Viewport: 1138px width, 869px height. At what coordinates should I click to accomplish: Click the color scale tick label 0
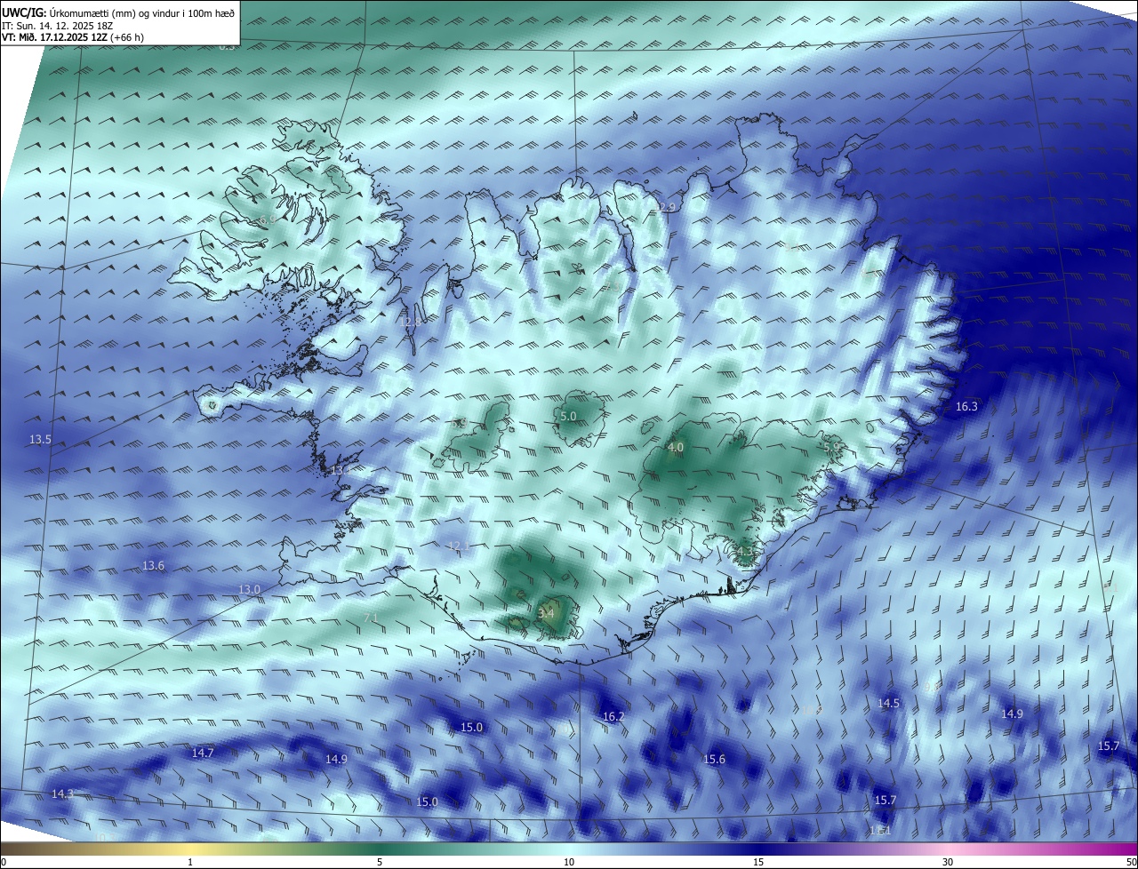click(x=4, y=862)
